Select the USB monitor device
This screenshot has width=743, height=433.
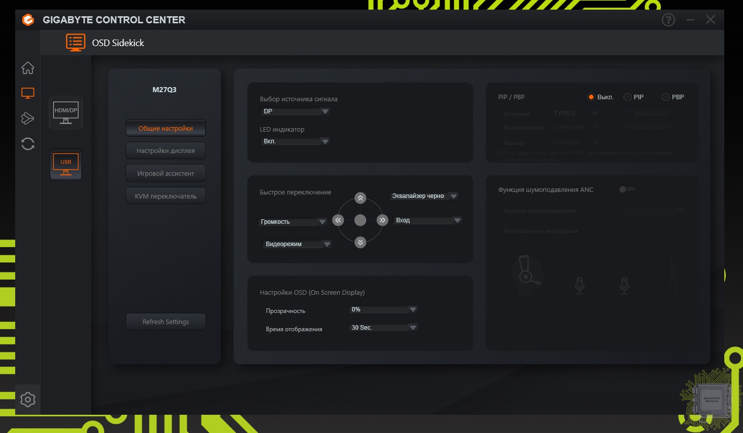[x=66, y=165]
